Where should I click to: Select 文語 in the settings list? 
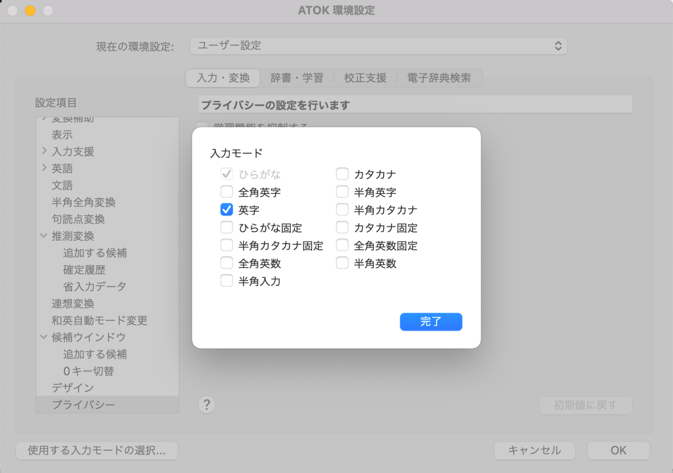pyautogui.click(x=62, y=185)
